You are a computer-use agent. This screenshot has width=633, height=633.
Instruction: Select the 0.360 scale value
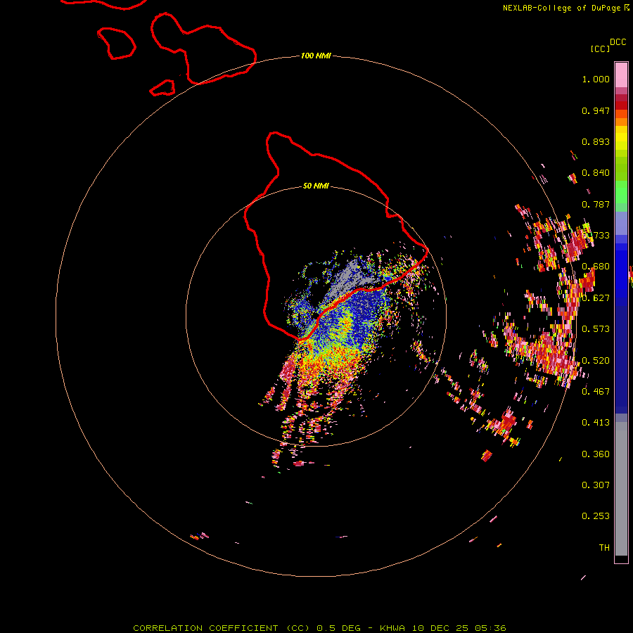(x=596, y=454)
